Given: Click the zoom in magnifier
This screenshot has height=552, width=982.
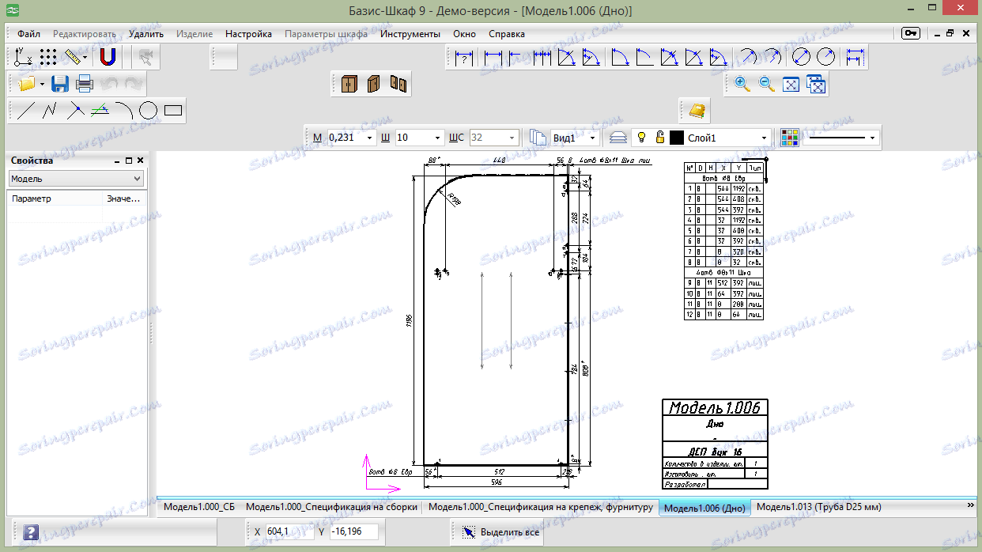Looking at the screenshot, I should (x=742, y=84).
